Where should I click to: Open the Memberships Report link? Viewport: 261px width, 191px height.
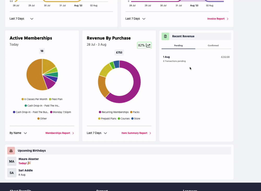58,133
